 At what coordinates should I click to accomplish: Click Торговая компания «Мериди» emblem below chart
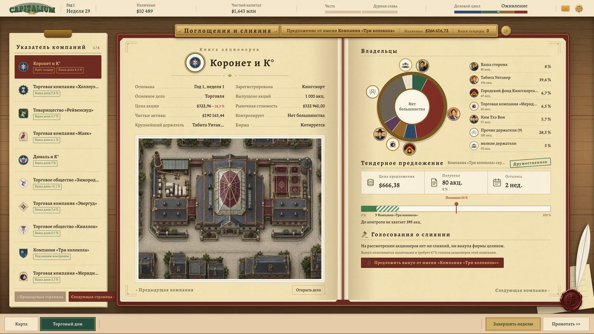393,144
